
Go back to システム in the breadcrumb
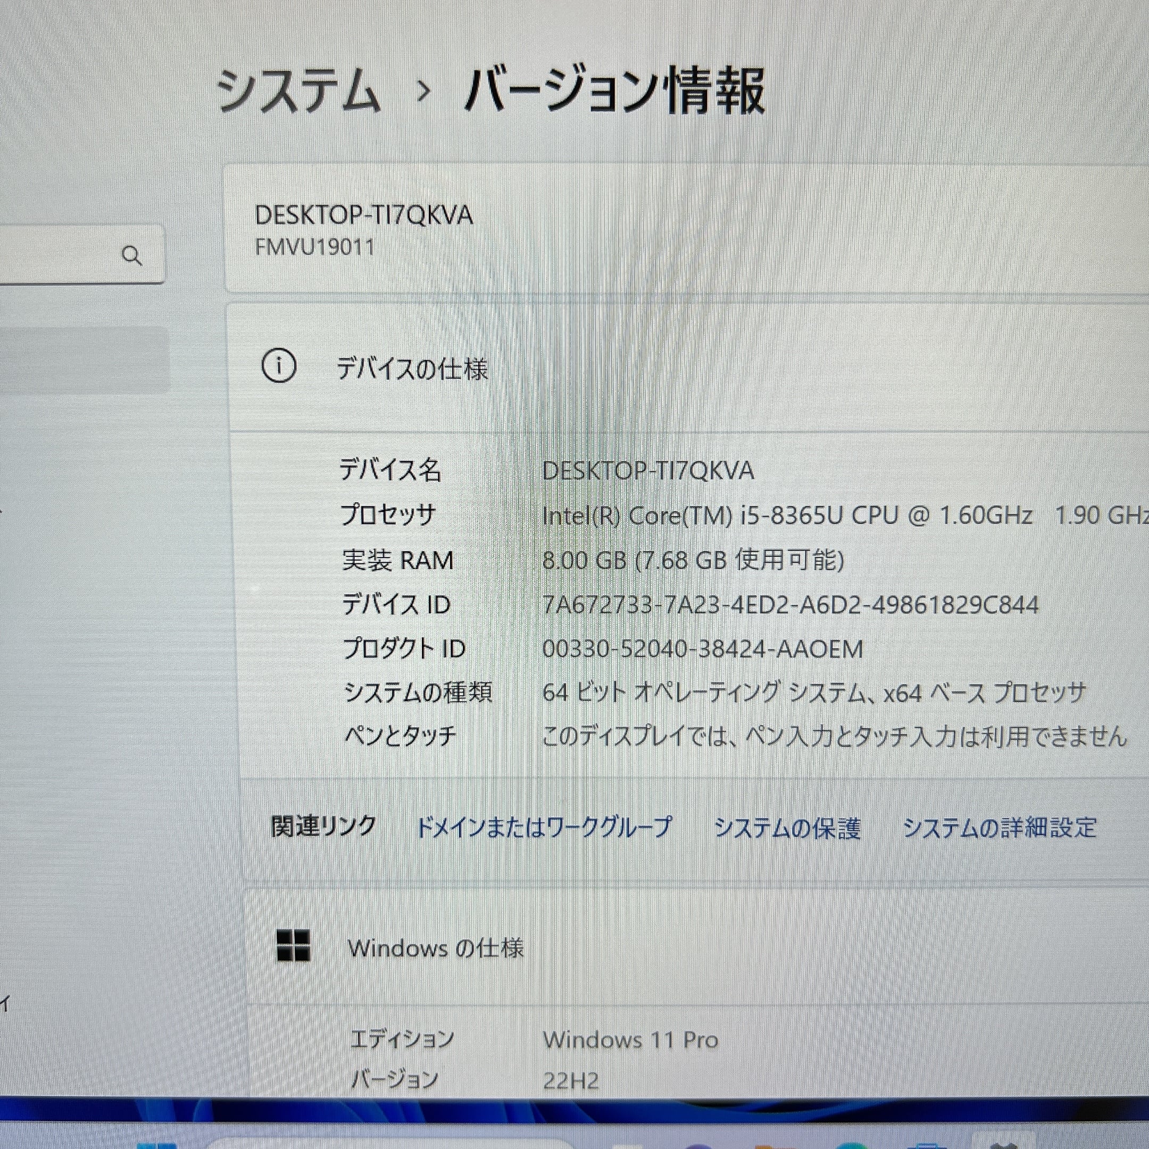298,91
